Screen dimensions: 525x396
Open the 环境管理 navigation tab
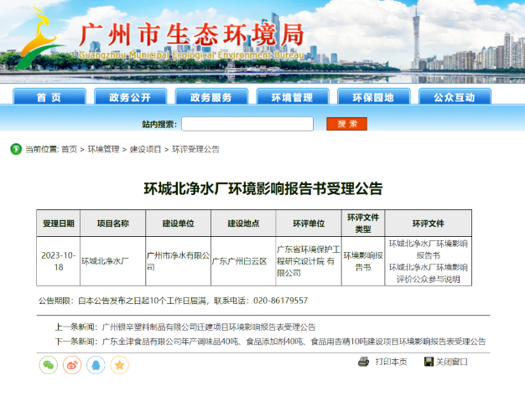point(293,97)
